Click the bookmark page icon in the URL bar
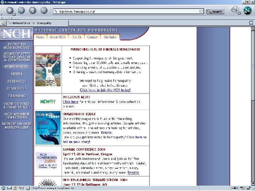Image resolution: width=255 pixels, height=191 pixels. [56, 11]
